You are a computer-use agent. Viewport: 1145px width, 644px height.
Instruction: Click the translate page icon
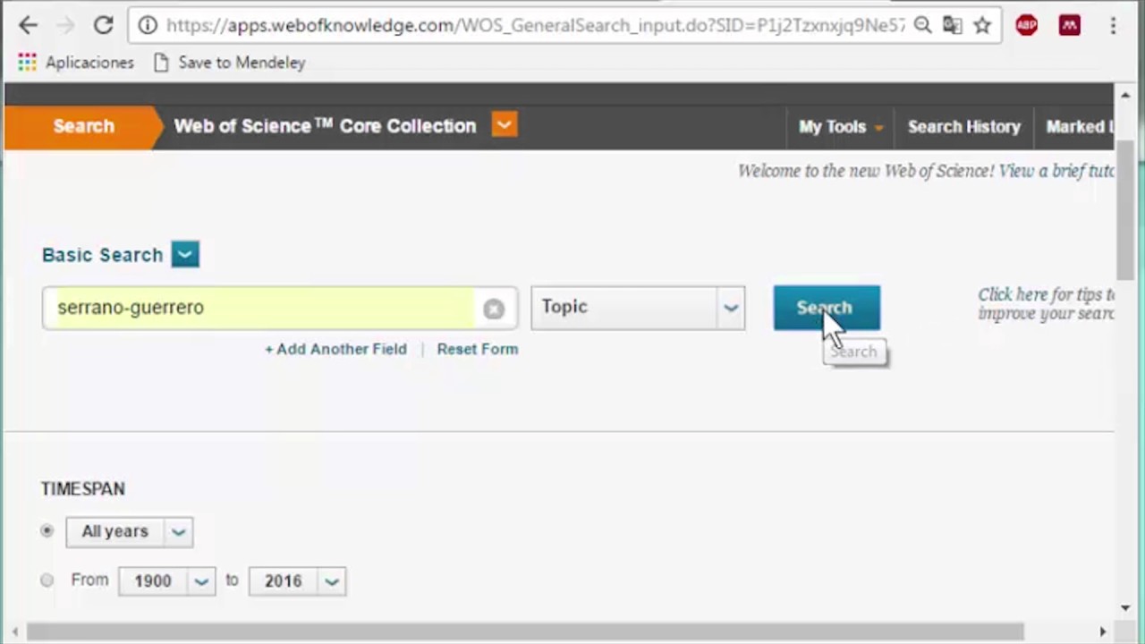click(952, 25)
